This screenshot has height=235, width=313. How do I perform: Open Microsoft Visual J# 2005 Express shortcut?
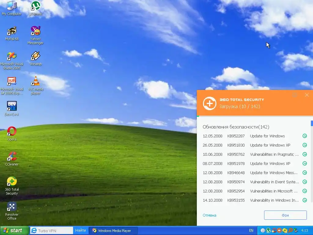click(x=12, y=86)
